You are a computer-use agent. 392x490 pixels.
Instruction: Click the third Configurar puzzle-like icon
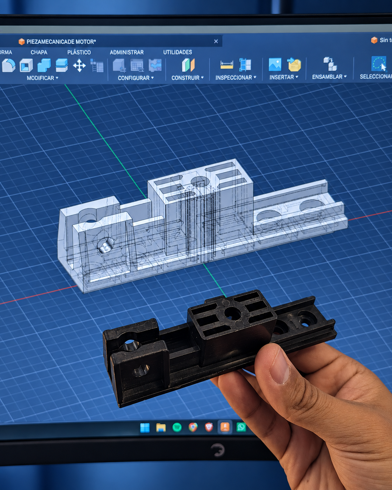[155, 65]
